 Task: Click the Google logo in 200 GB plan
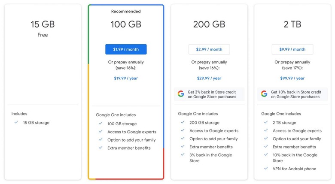pos(180,94)
